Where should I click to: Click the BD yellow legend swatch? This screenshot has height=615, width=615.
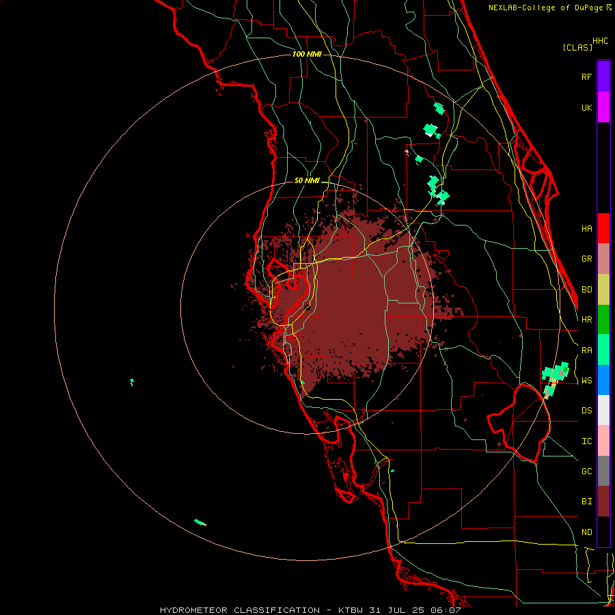603,290
